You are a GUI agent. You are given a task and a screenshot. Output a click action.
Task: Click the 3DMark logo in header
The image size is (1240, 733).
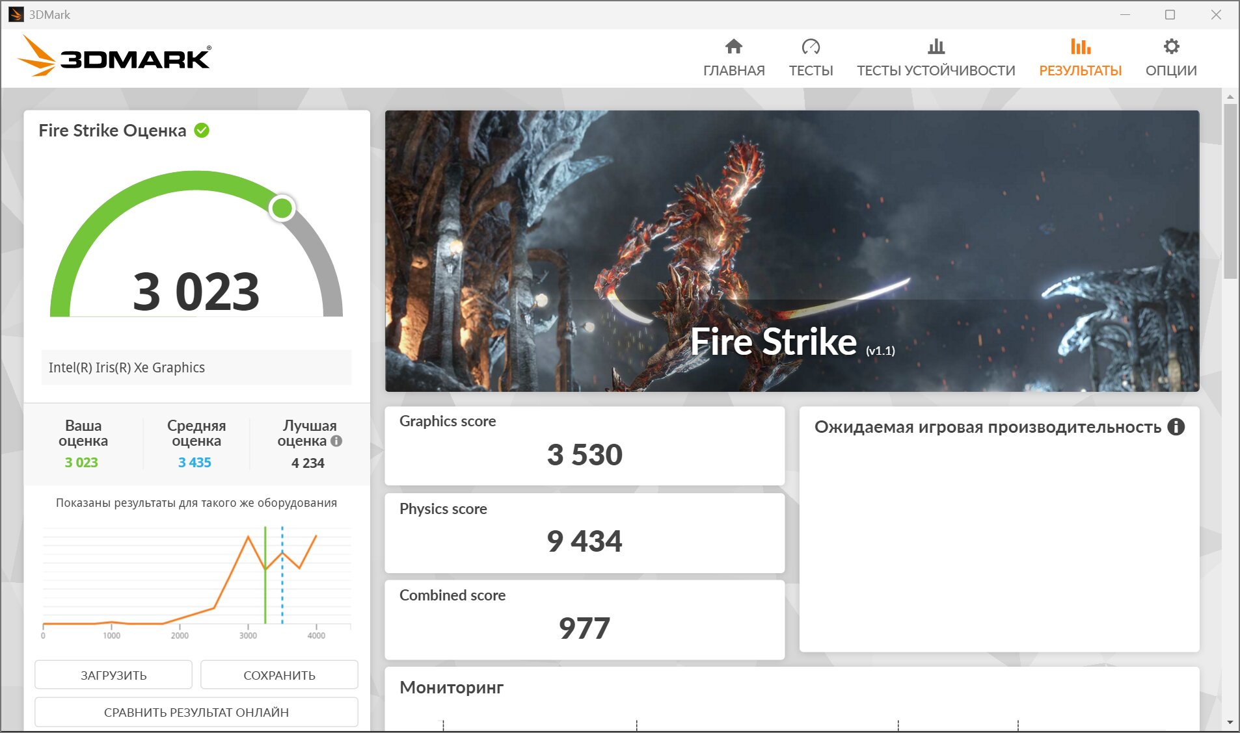click(115, 57)
